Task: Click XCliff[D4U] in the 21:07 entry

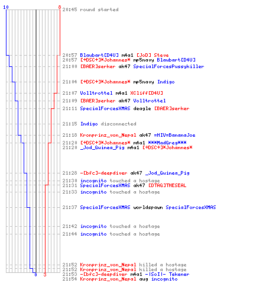Action: 147,93
